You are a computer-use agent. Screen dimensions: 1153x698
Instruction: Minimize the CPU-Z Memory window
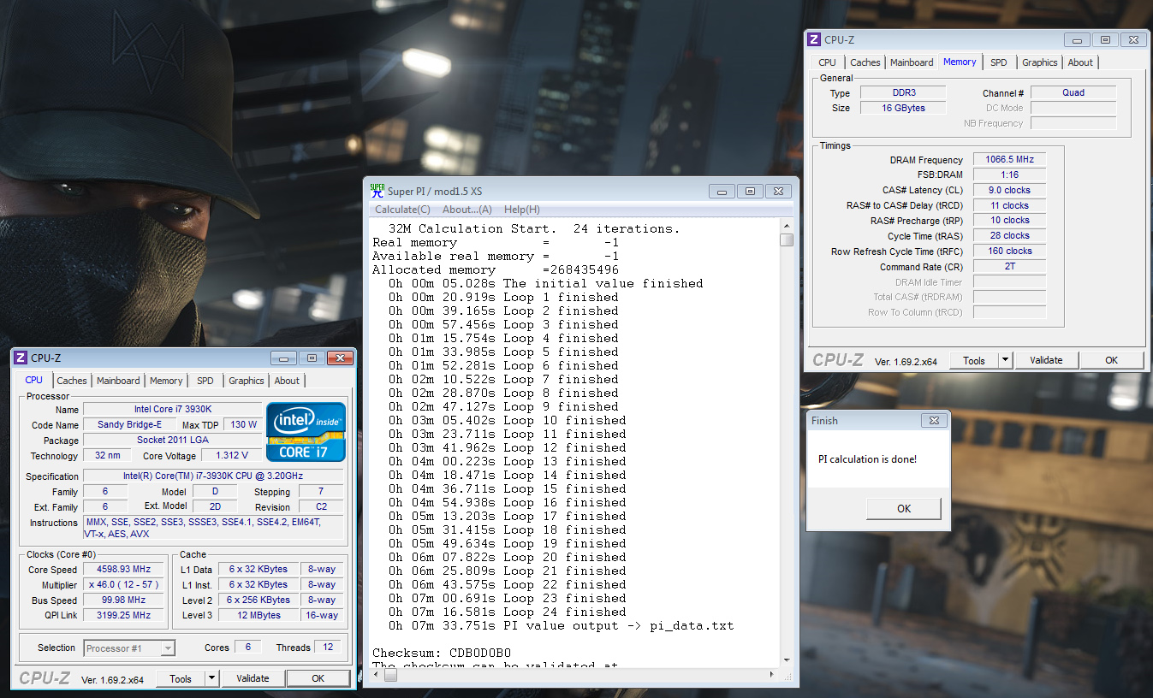(1077, 40)
